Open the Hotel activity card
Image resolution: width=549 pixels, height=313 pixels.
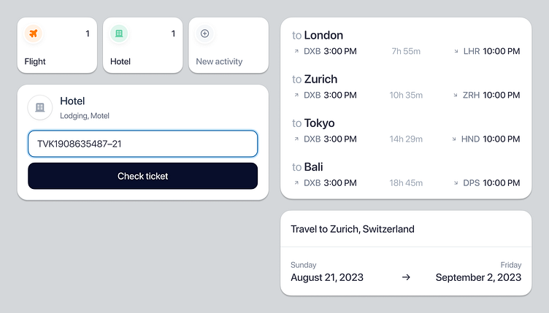pyautogui.click(x=142, y=45)
